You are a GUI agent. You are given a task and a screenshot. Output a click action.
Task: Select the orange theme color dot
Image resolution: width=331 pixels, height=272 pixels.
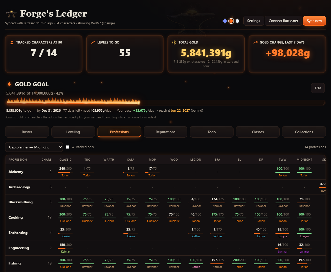click(x=231, y=21)
